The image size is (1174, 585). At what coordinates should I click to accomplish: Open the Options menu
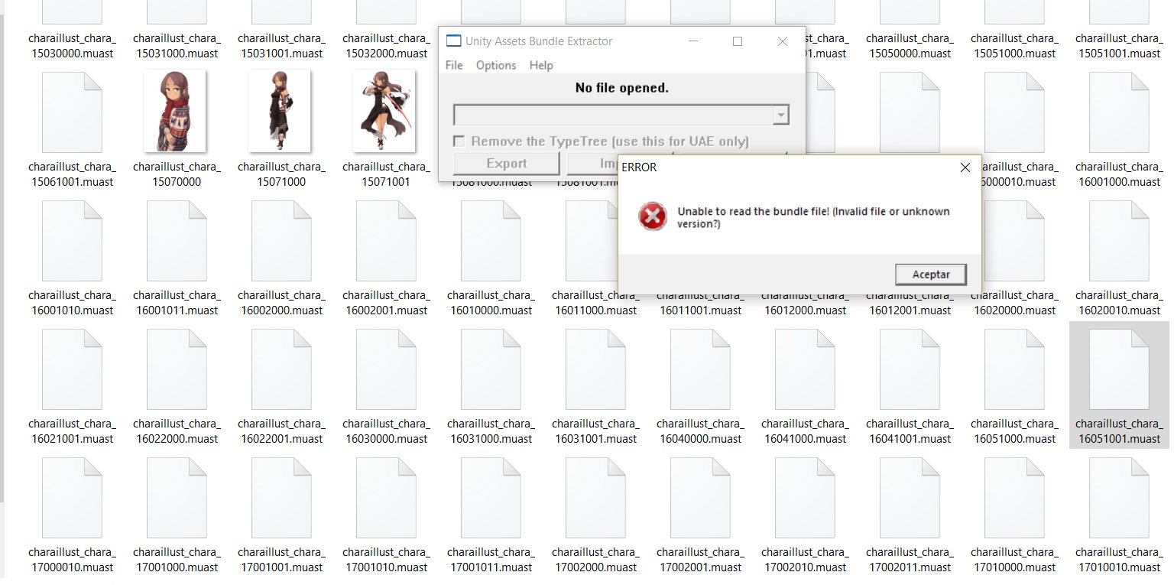[495, 65]
